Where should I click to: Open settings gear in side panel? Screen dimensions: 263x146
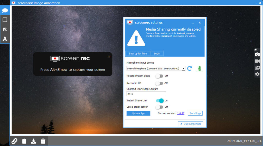tap(257, 74)
